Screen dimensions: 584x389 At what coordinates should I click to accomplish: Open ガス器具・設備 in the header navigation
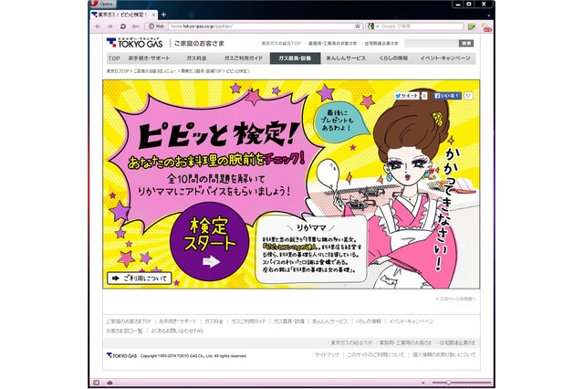[295, 58]
